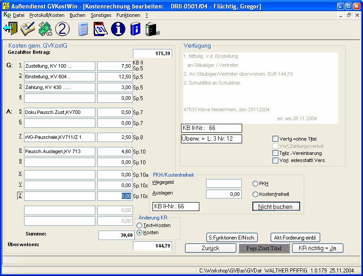Screen dimensions: 363x276
Task: Check the Teilz.-Vereinbarung option
Action: (275, 153)
